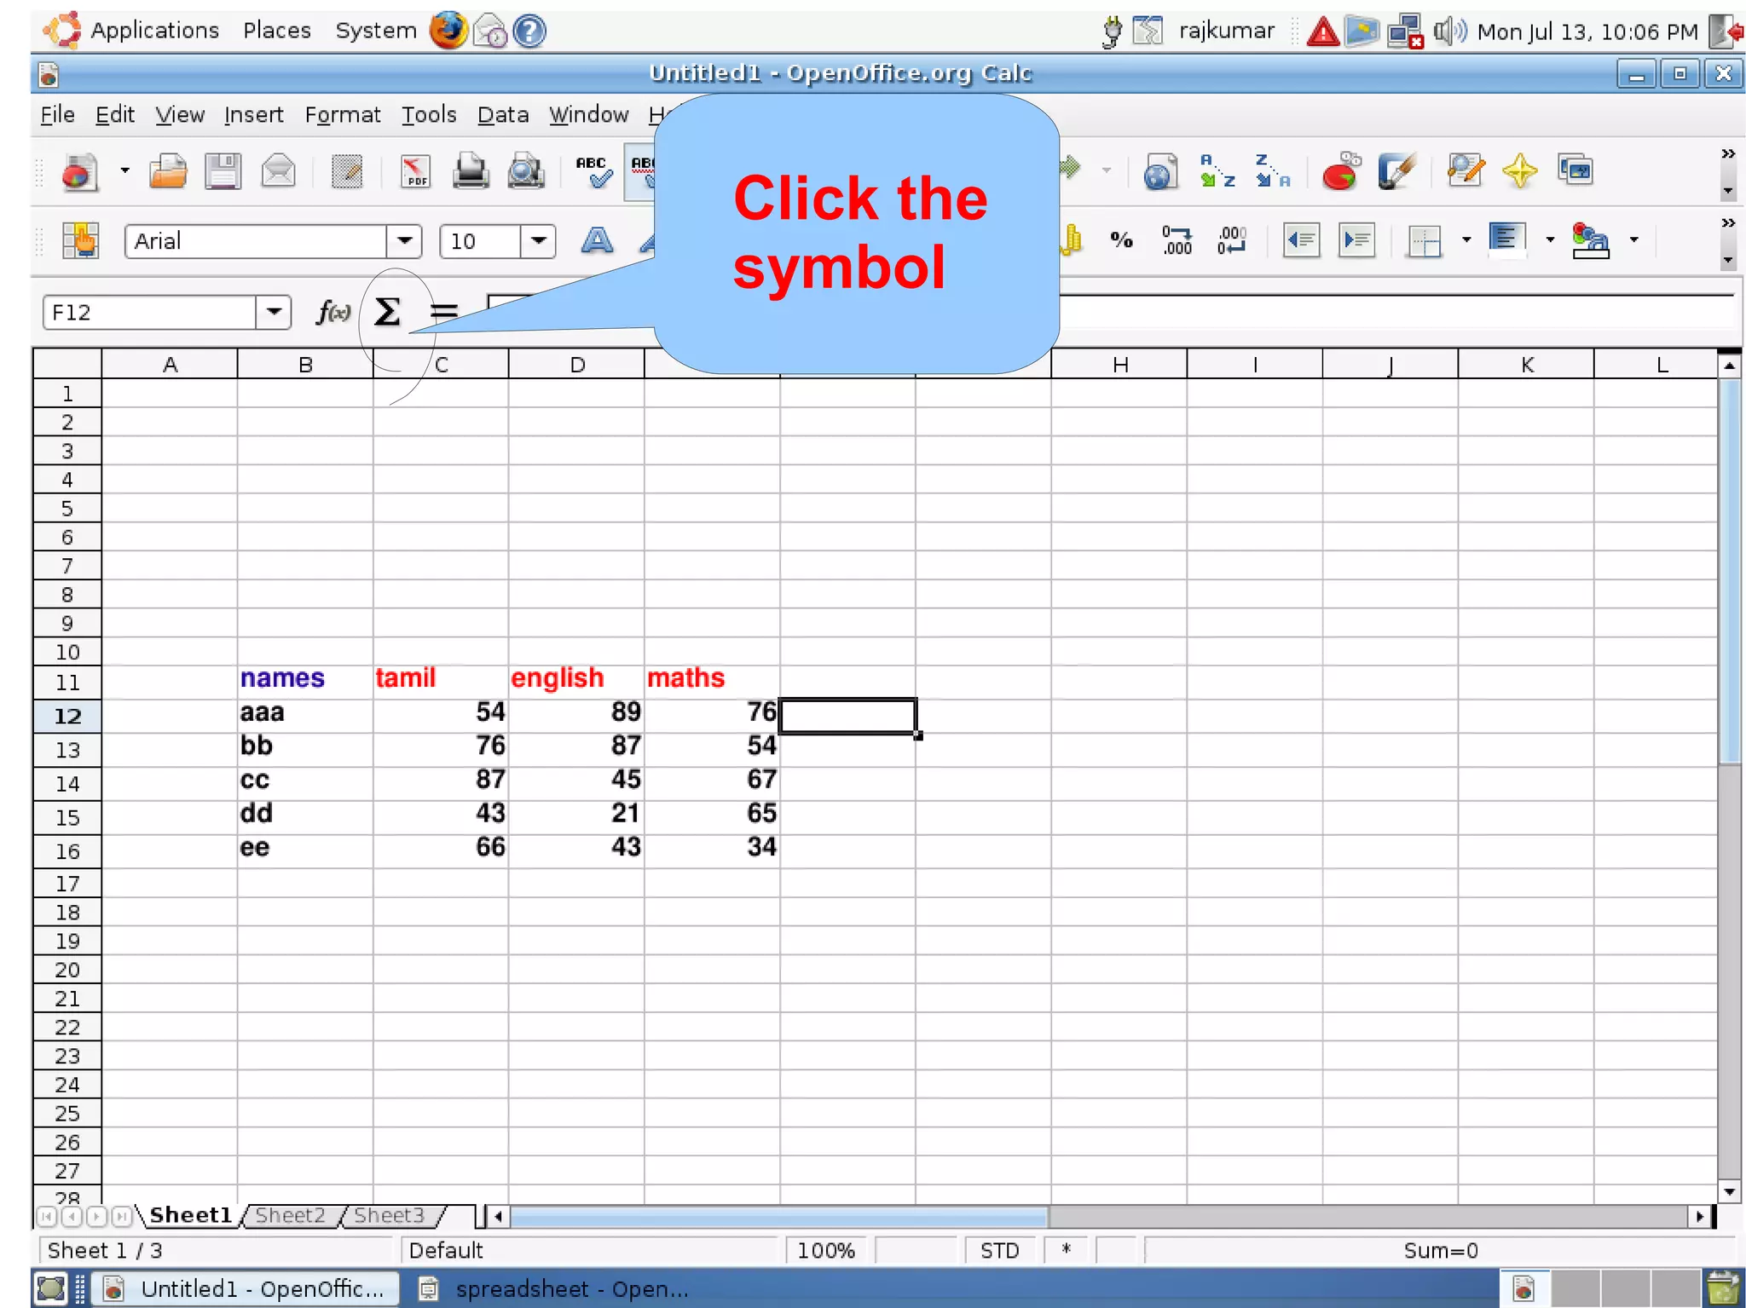Click Sort Ascending A-Z icon
Image resolution: width=1746 pixels, height=1308 pixels.
tap(1217, 171)
